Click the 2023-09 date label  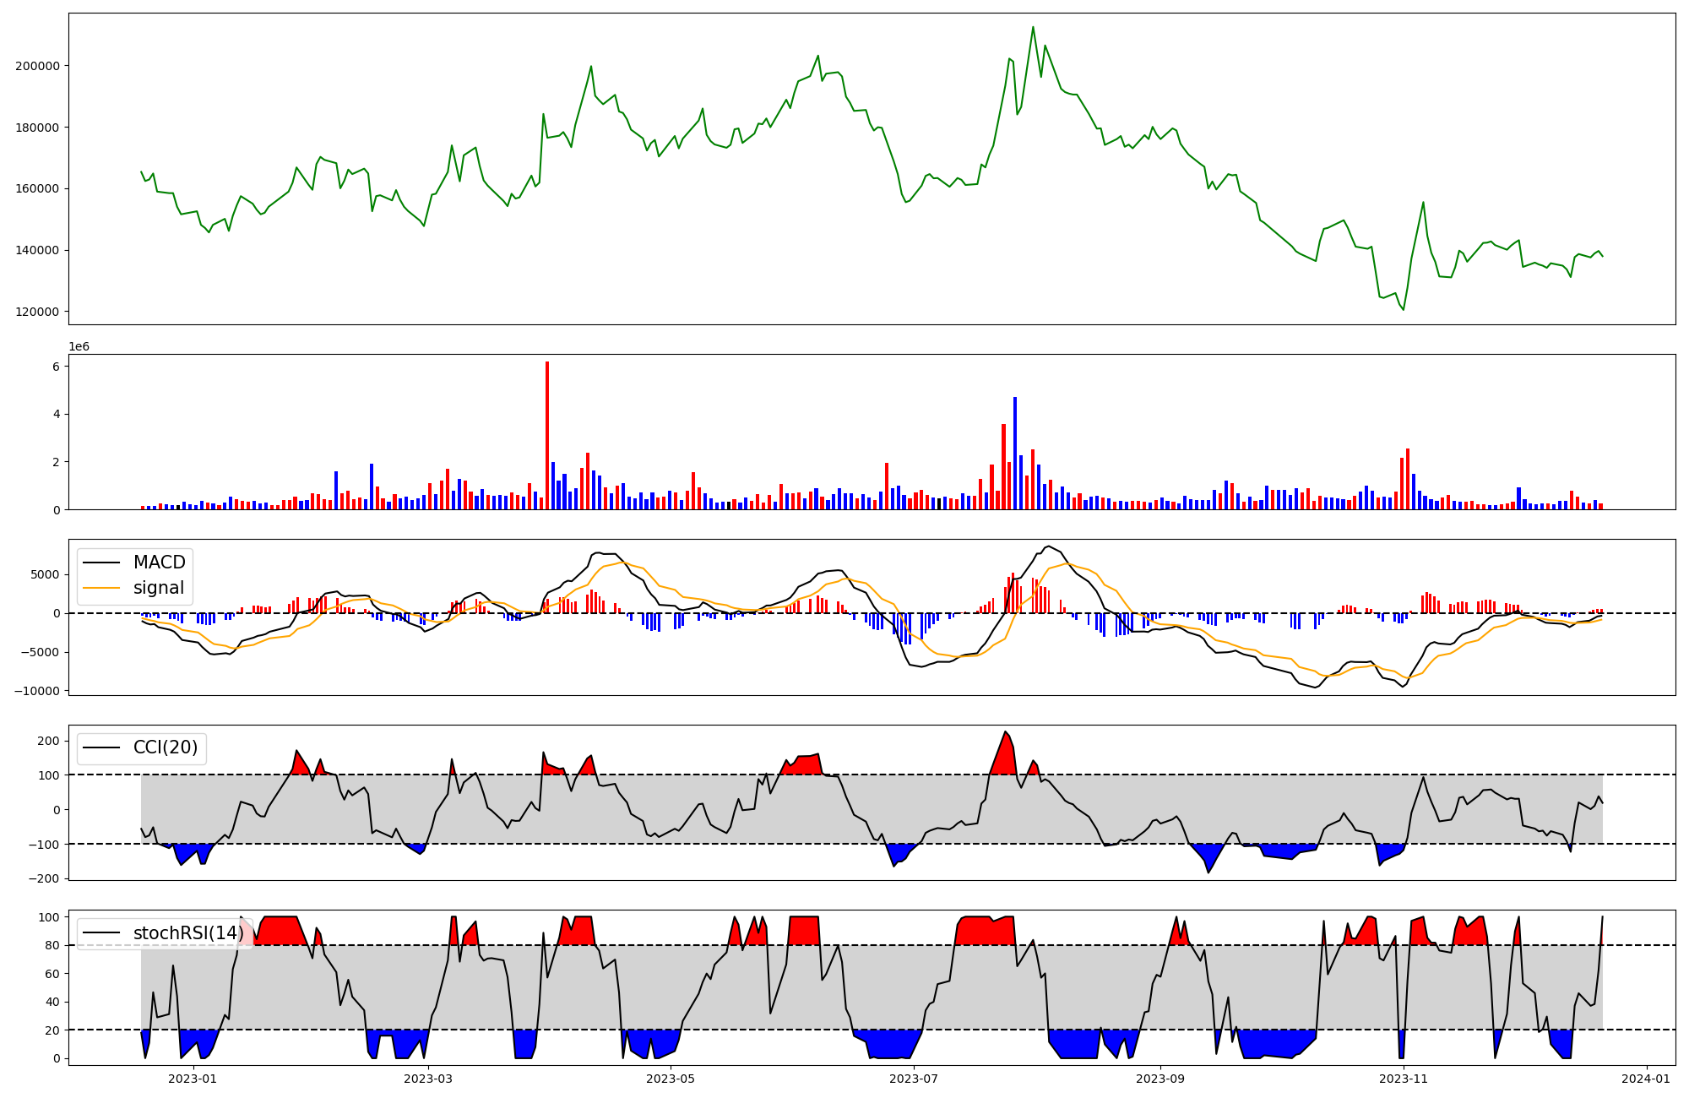[1159, 1079]
